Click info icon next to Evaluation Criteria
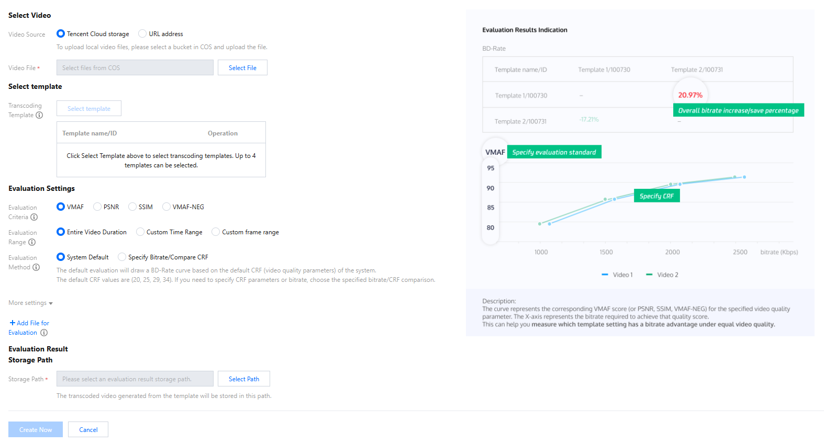824x444 pixels. [34, 217]
